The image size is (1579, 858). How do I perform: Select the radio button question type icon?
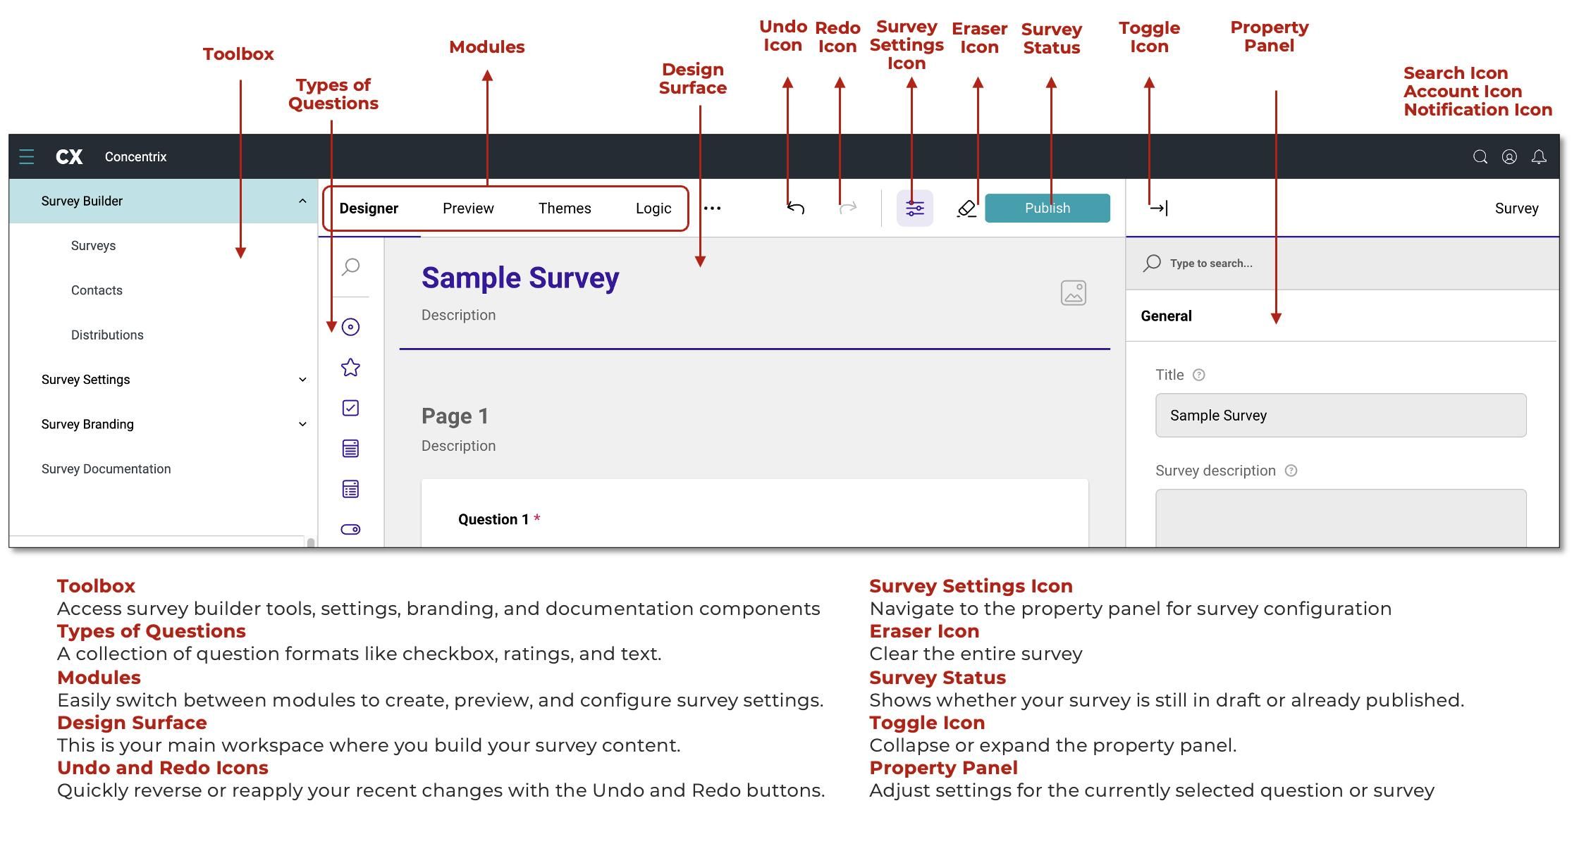350,327
